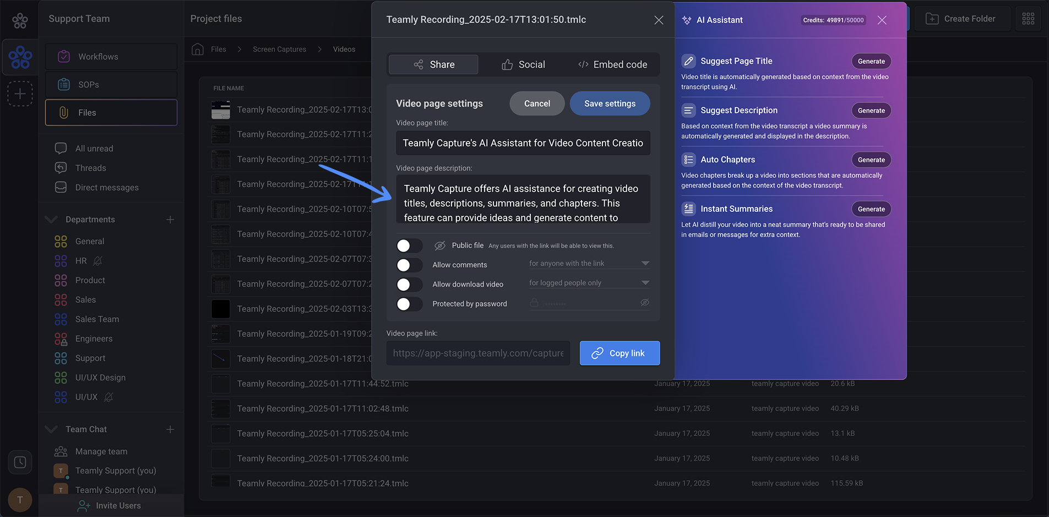This screenshot has width=1049, height=517.
Task: Select the active workspace flower icon
Action: (x=20, y=57)
